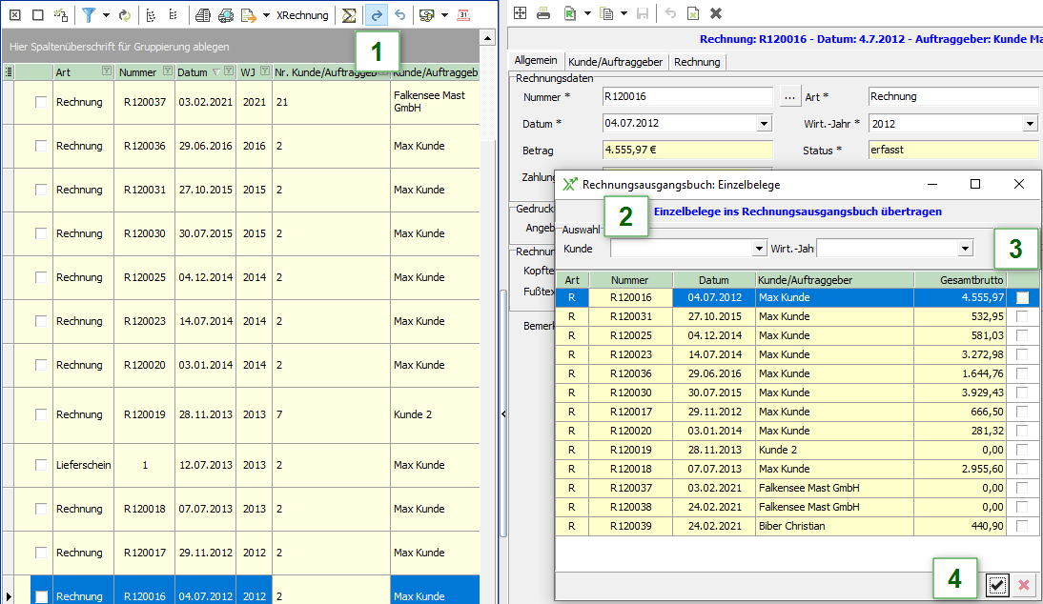Confirm dialog with the checkmark button
This screenshot has width=1043, height=604.
[x=997, y=585]
